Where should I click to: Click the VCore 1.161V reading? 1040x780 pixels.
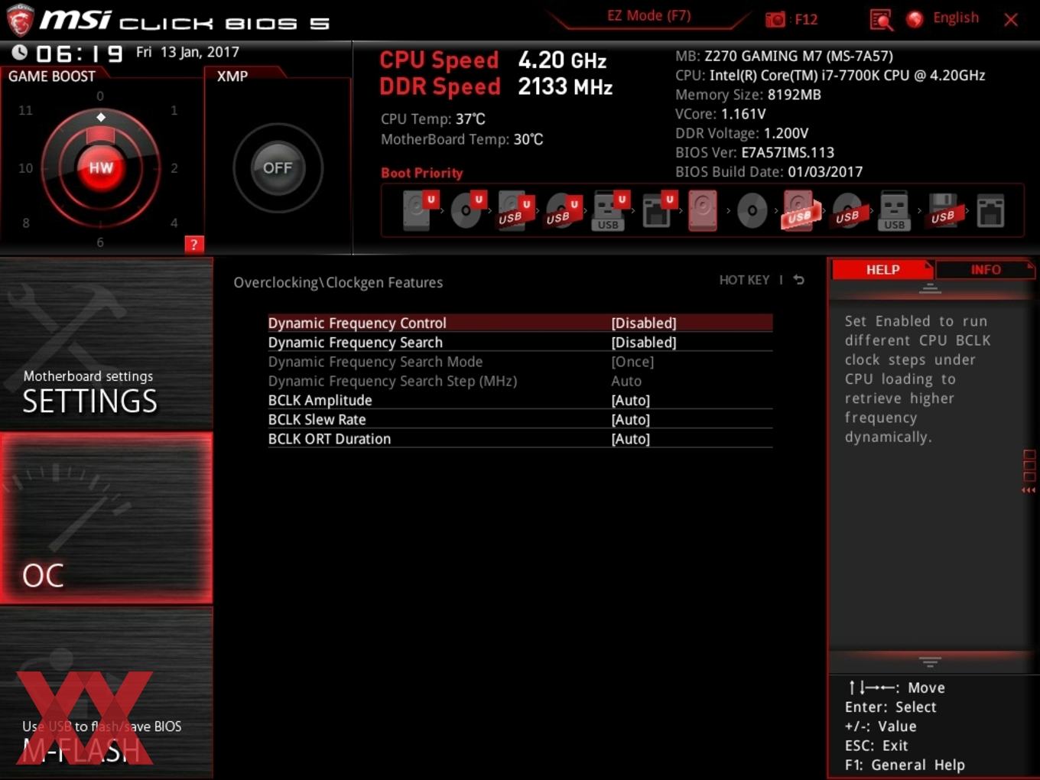(x=720, y=114)
